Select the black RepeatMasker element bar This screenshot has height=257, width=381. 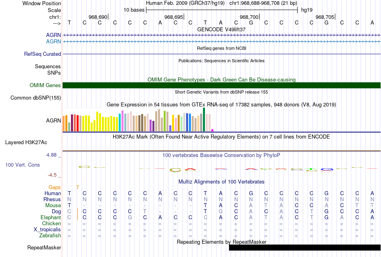pyautogui.click(x=304, y=248)
